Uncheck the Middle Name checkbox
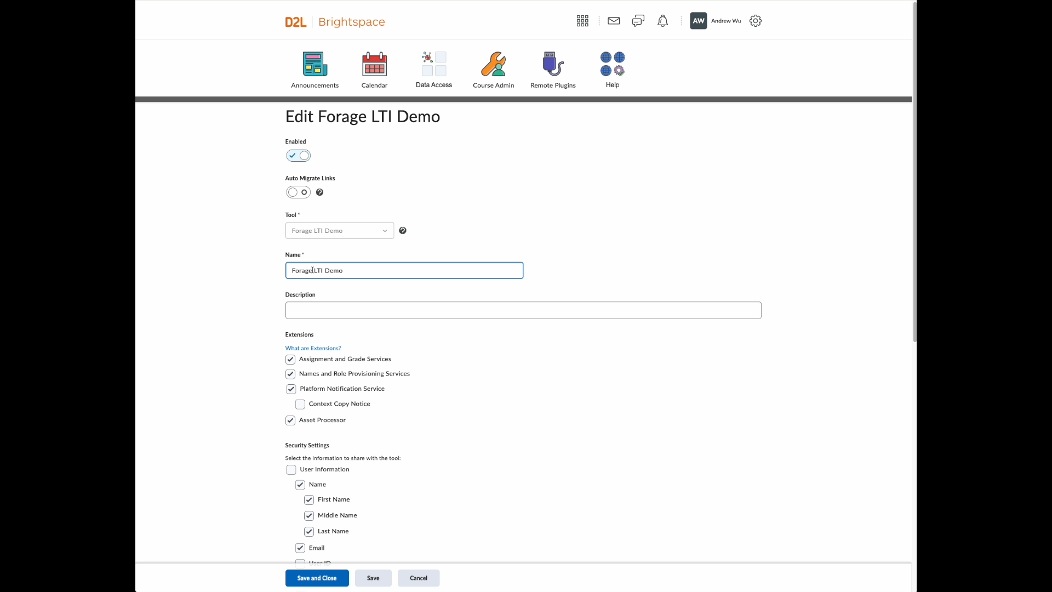The image size is (1052, 592). point(309,516)
